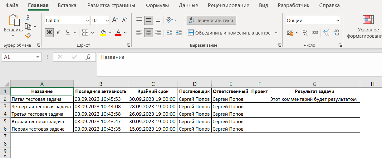Open Шрифт dialog launcher

[x=129, y=45]
